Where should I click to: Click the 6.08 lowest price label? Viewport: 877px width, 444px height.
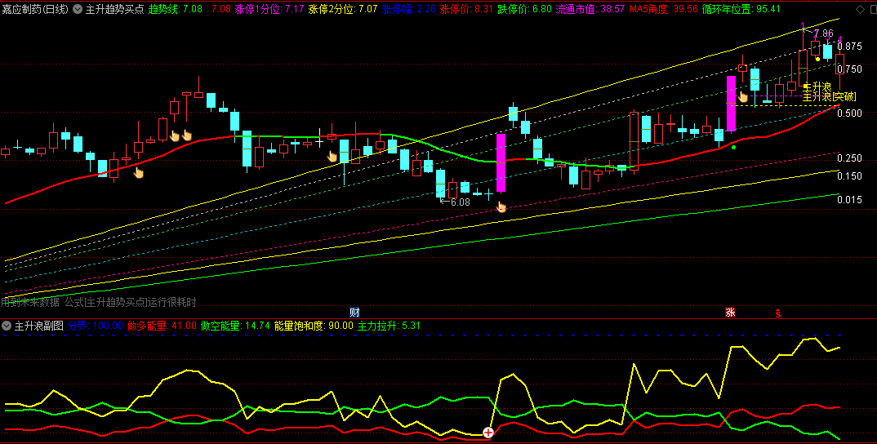(461, 202)
